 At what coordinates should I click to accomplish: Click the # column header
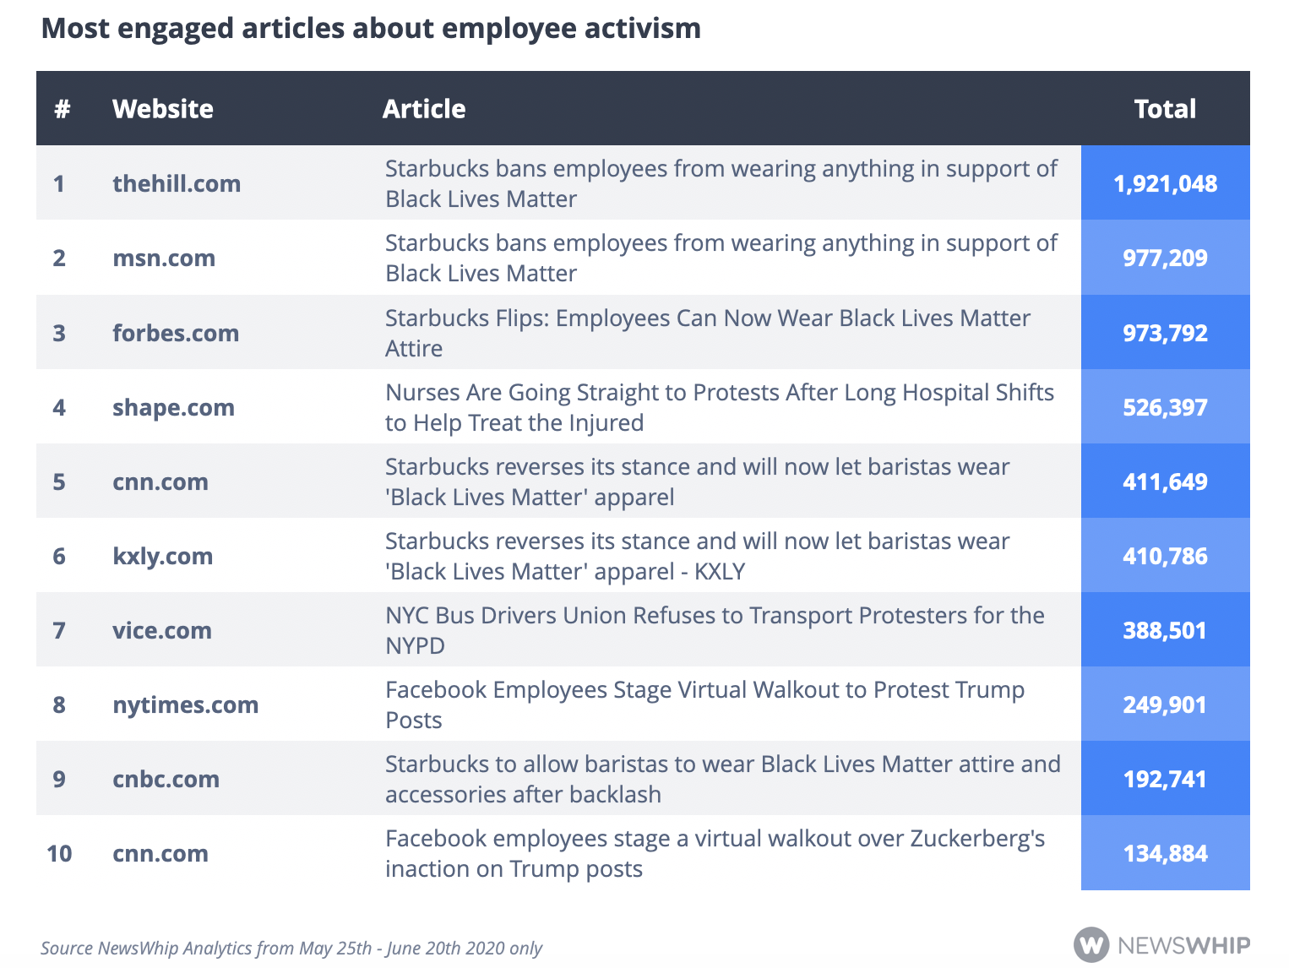62,109
